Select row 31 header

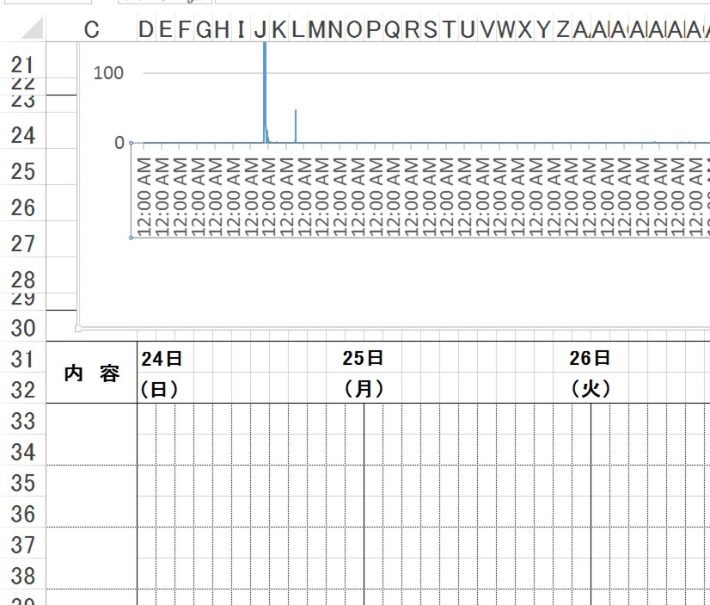click(22, 359)
